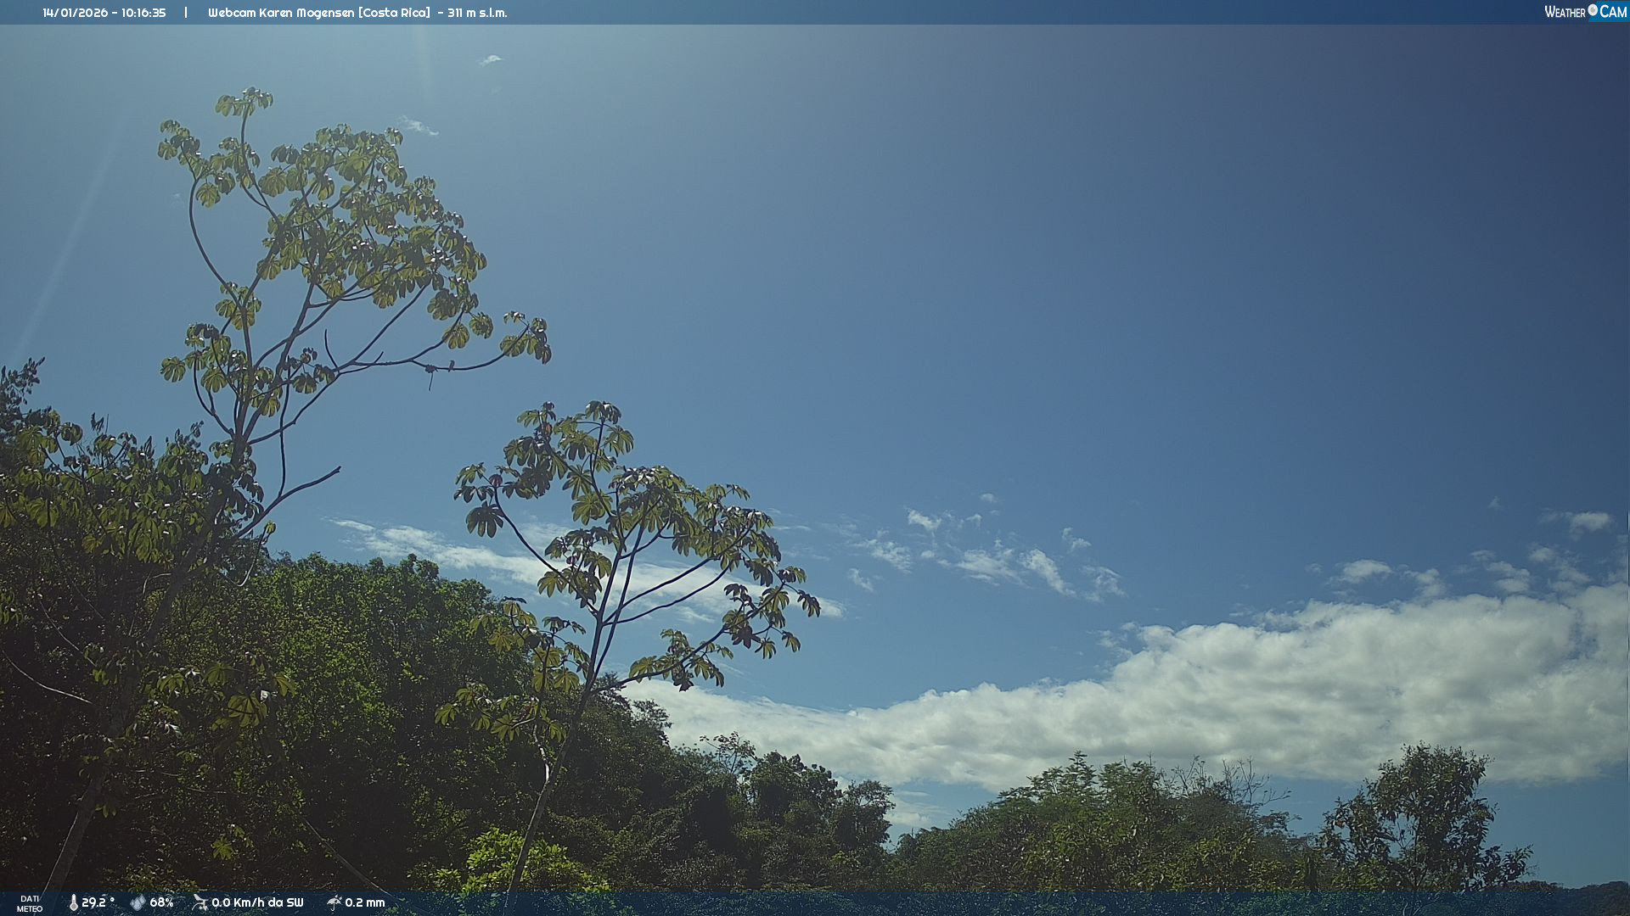This screenshot has height=916, width=1630.
Task: Click the rain umbrella precipitation icon
Action: click(x=334, y=902)
